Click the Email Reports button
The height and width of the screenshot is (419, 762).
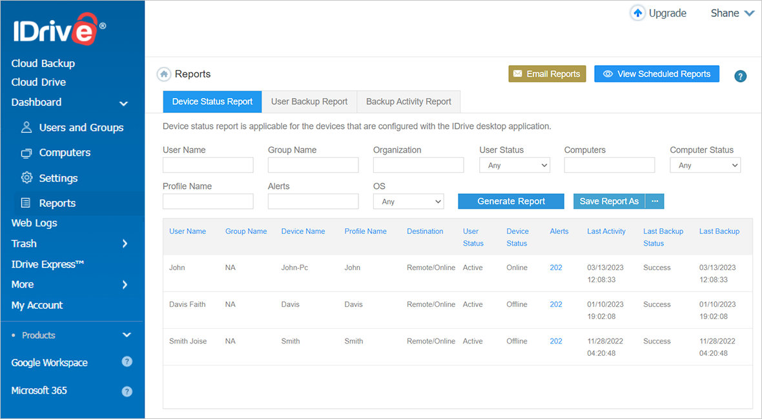(547, 74)
